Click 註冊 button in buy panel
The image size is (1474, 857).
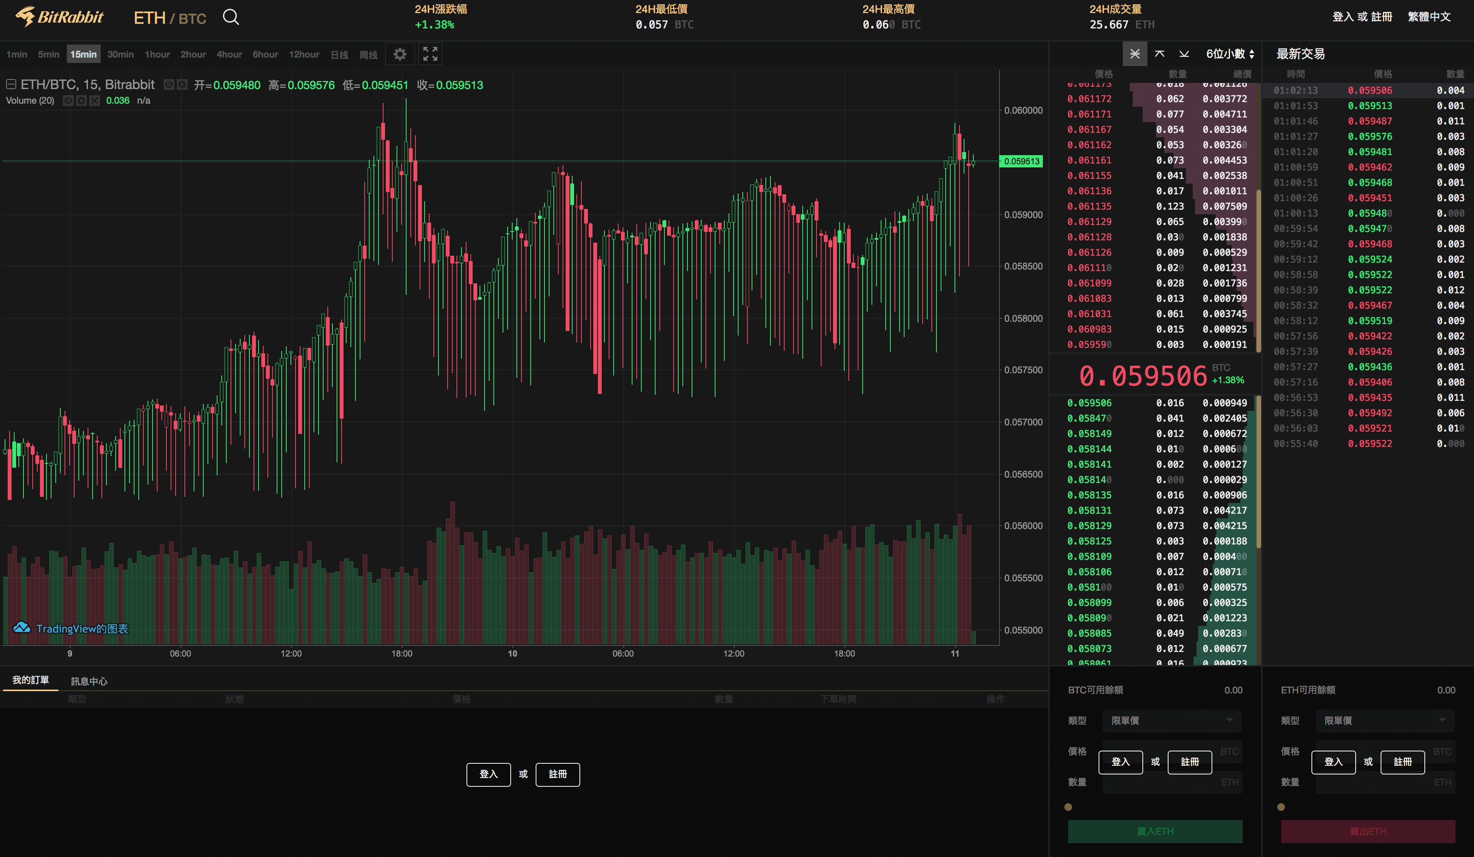click(x=1190, y=762)
